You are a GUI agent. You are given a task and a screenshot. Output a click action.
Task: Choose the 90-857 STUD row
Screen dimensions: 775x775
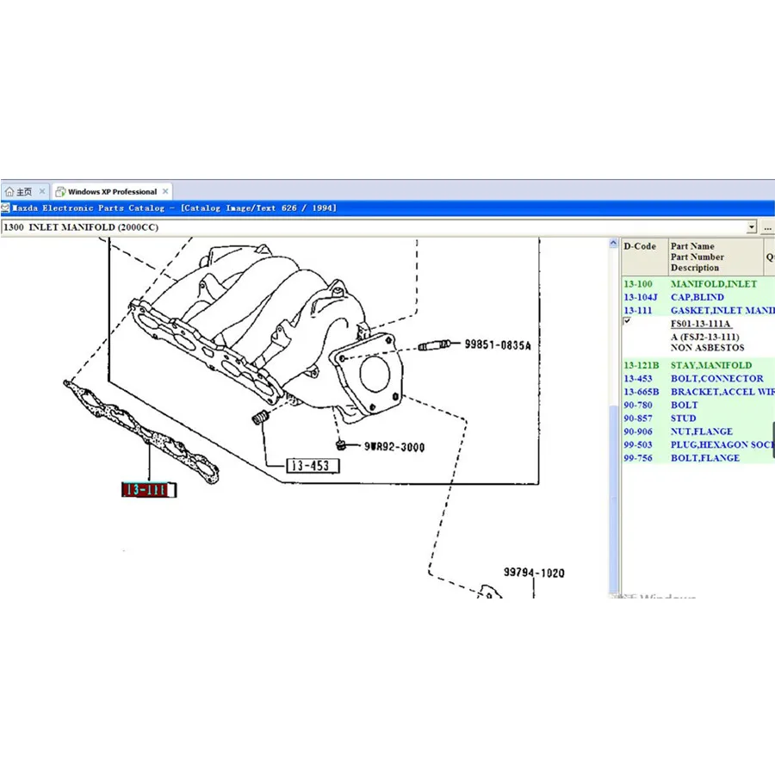(684, 418)
